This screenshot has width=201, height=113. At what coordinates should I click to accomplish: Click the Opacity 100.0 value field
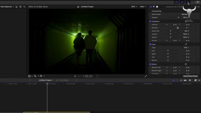(x=185, y=18)
